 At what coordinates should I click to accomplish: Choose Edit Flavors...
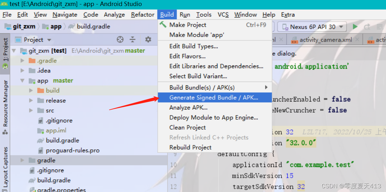215,56
